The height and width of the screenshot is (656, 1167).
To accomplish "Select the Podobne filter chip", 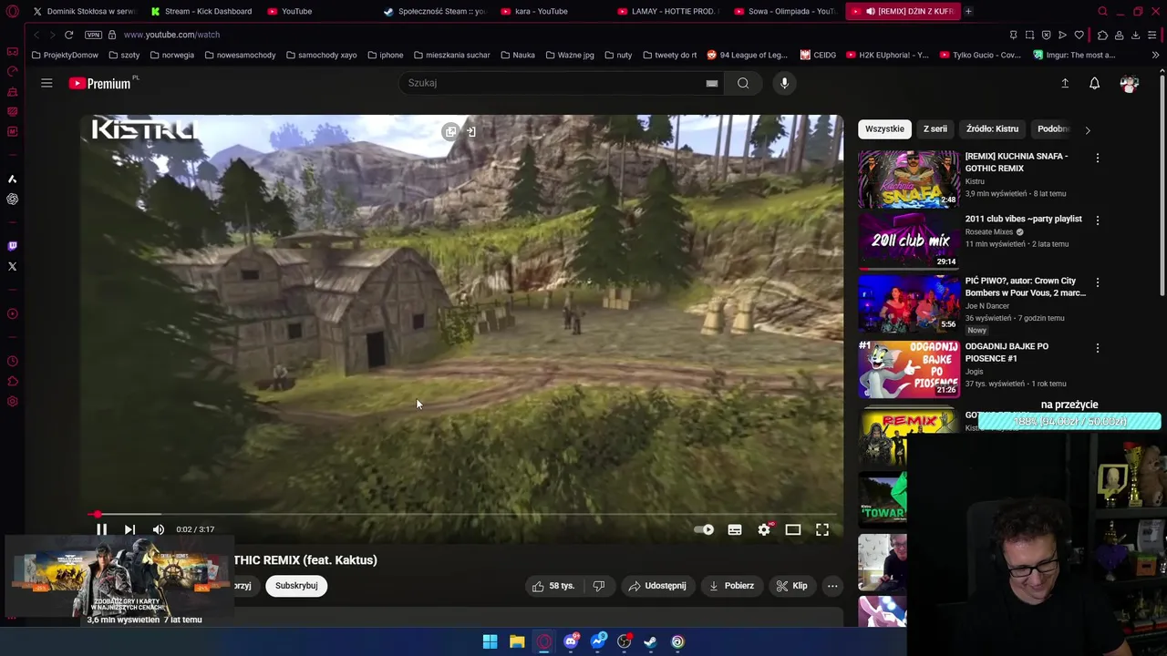I will click(1054, 128).
